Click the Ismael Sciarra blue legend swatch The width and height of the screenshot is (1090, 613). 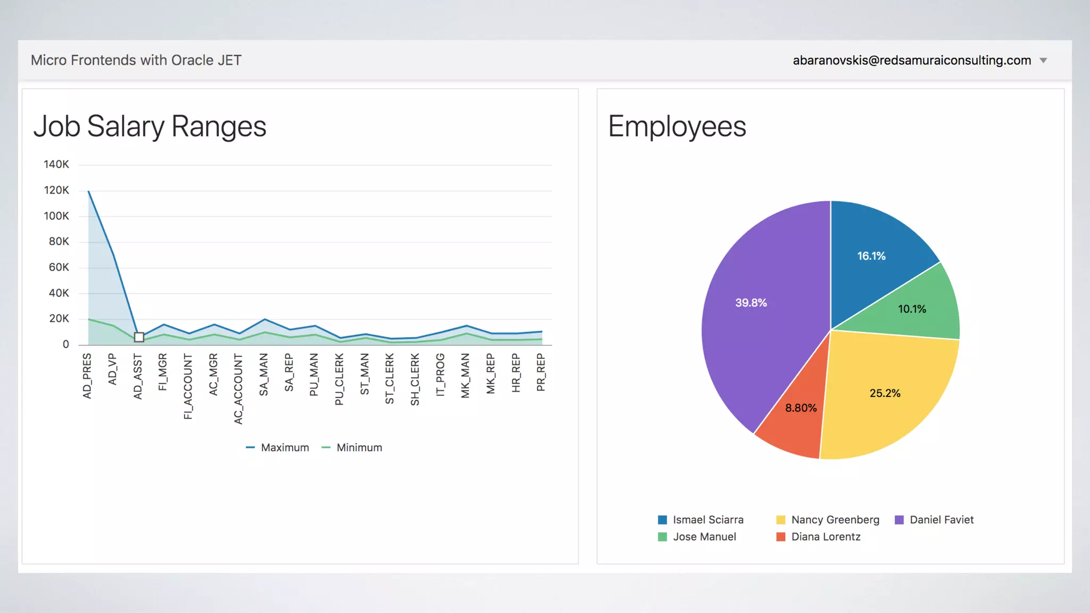pyautogui.click(x=662, y=520)
